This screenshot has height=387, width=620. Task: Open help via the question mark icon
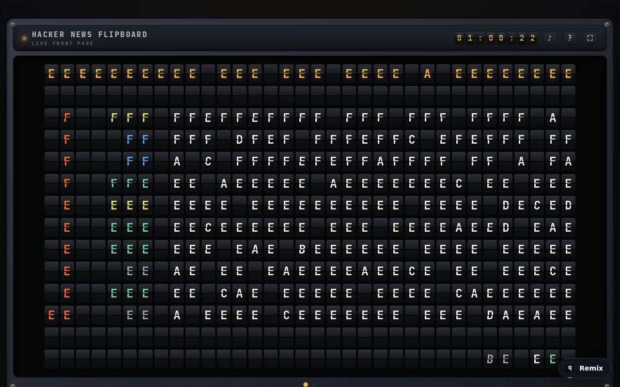(570, 38)
